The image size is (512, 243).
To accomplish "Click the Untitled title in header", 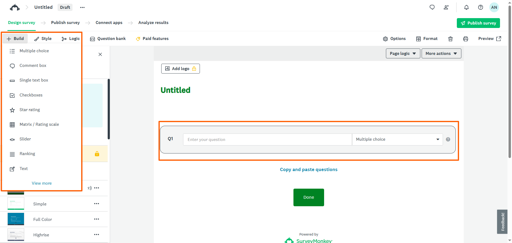I will click(x=43, y=7).
